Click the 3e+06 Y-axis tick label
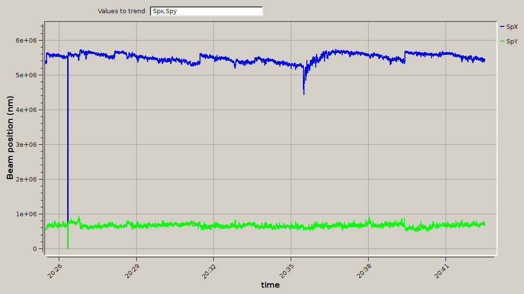 27,145
